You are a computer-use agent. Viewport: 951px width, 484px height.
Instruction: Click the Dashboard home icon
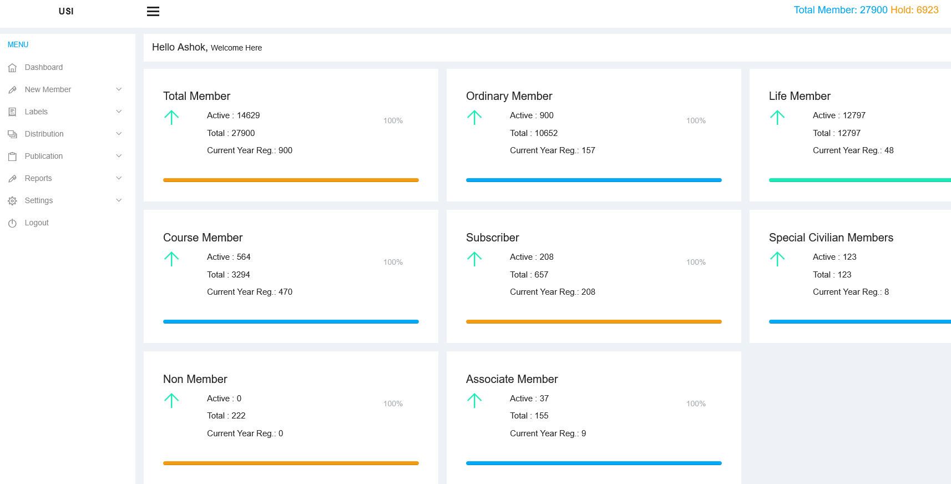click(12, 68)
